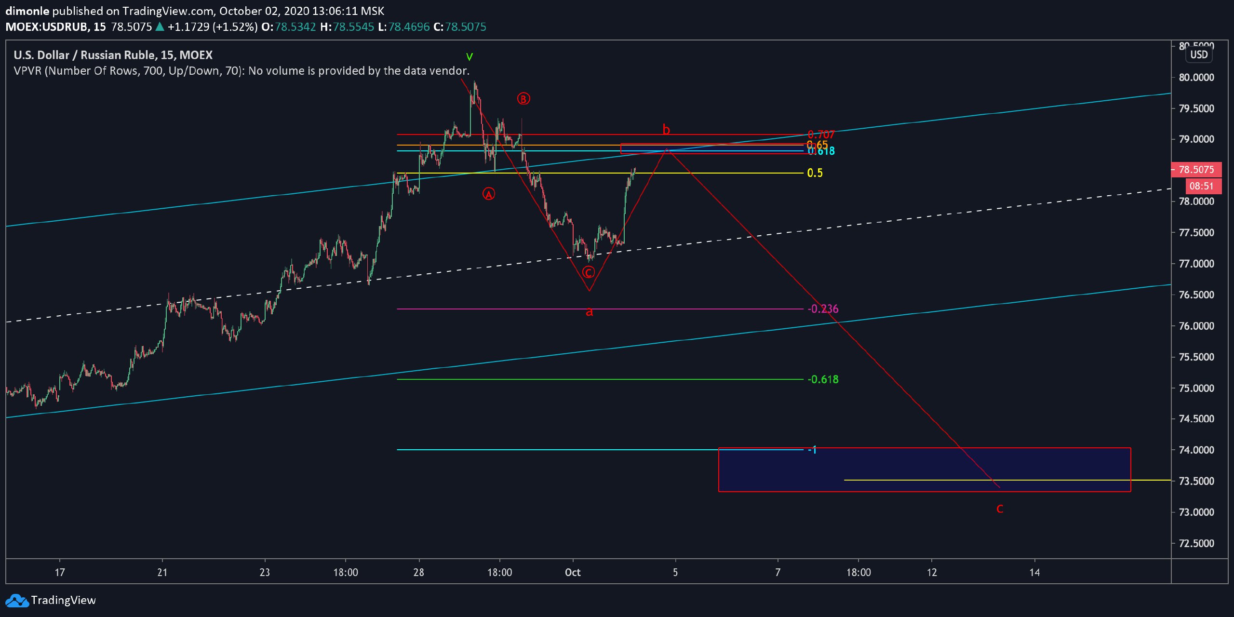Click the red 78.5075 current price tag
This screenshot has width=1234, height=617.
tap(1196, 170)
